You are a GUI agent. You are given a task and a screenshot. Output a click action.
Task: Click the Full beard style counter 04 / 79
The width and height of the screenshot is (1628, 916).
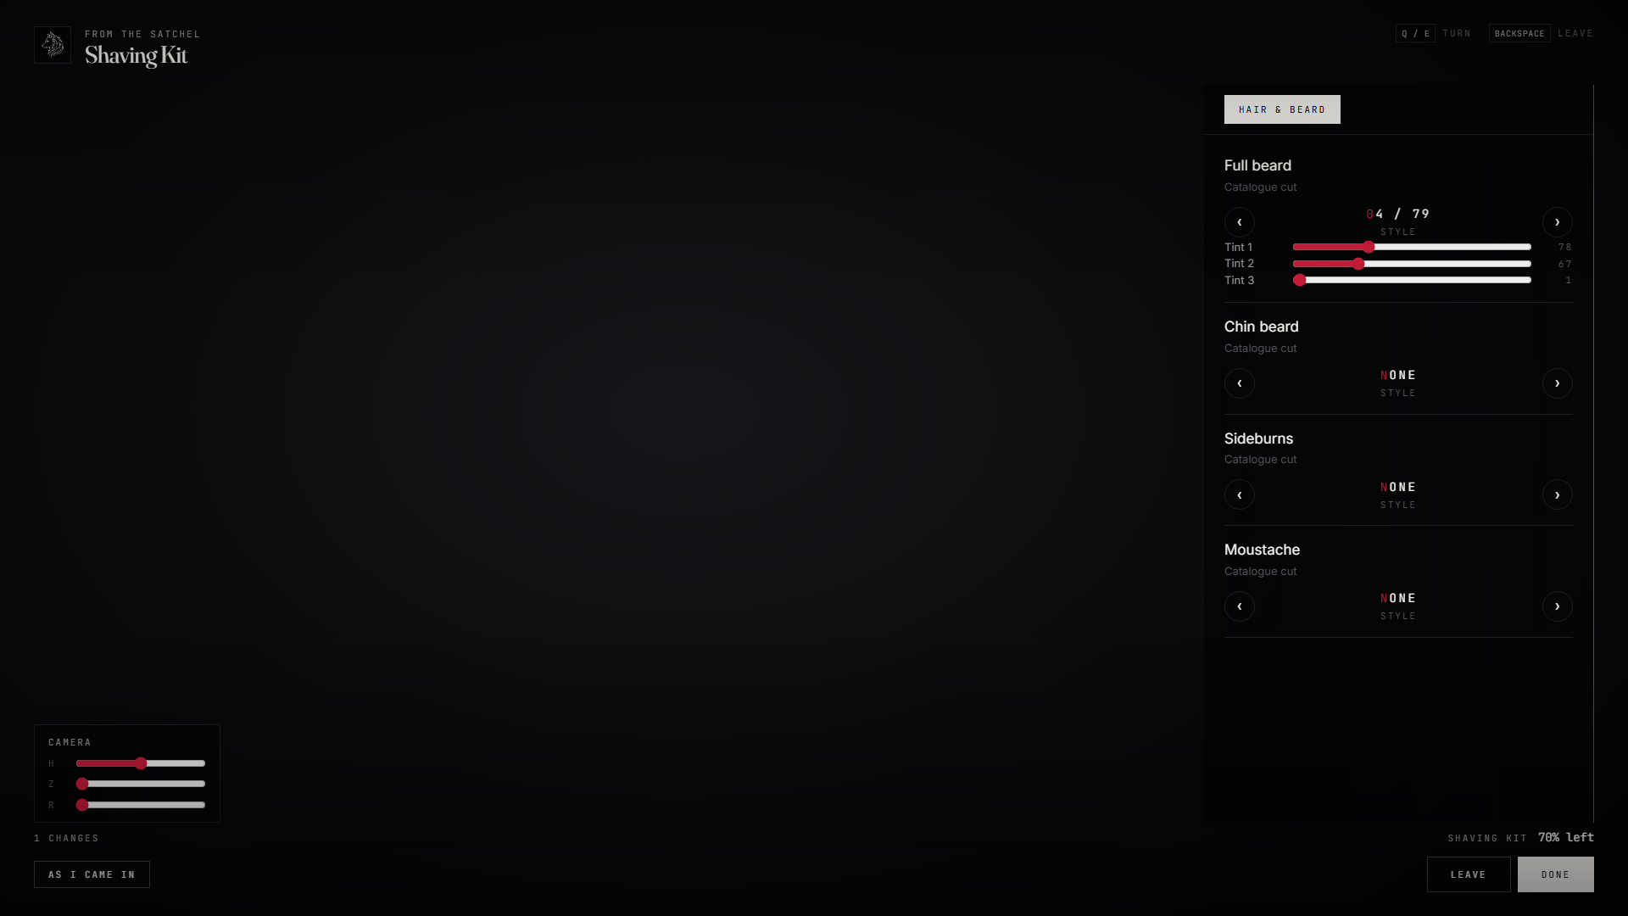click(x=1398, y=214)
